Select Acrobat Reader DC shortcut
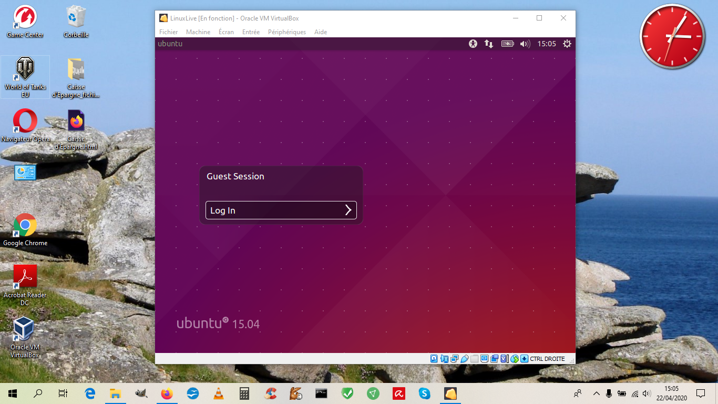This screenshot has width=718, height=404. 25,285
